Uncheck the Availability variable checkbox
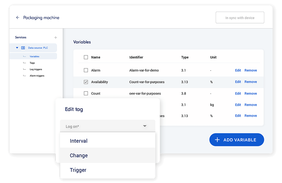Screen dimensions: 282x183 tap(86, 82)
